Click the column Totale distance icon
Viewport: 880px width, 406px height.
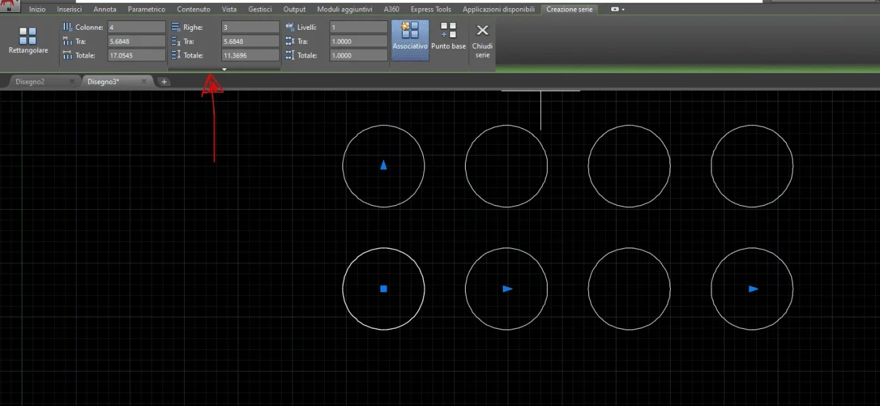(67, 55)
